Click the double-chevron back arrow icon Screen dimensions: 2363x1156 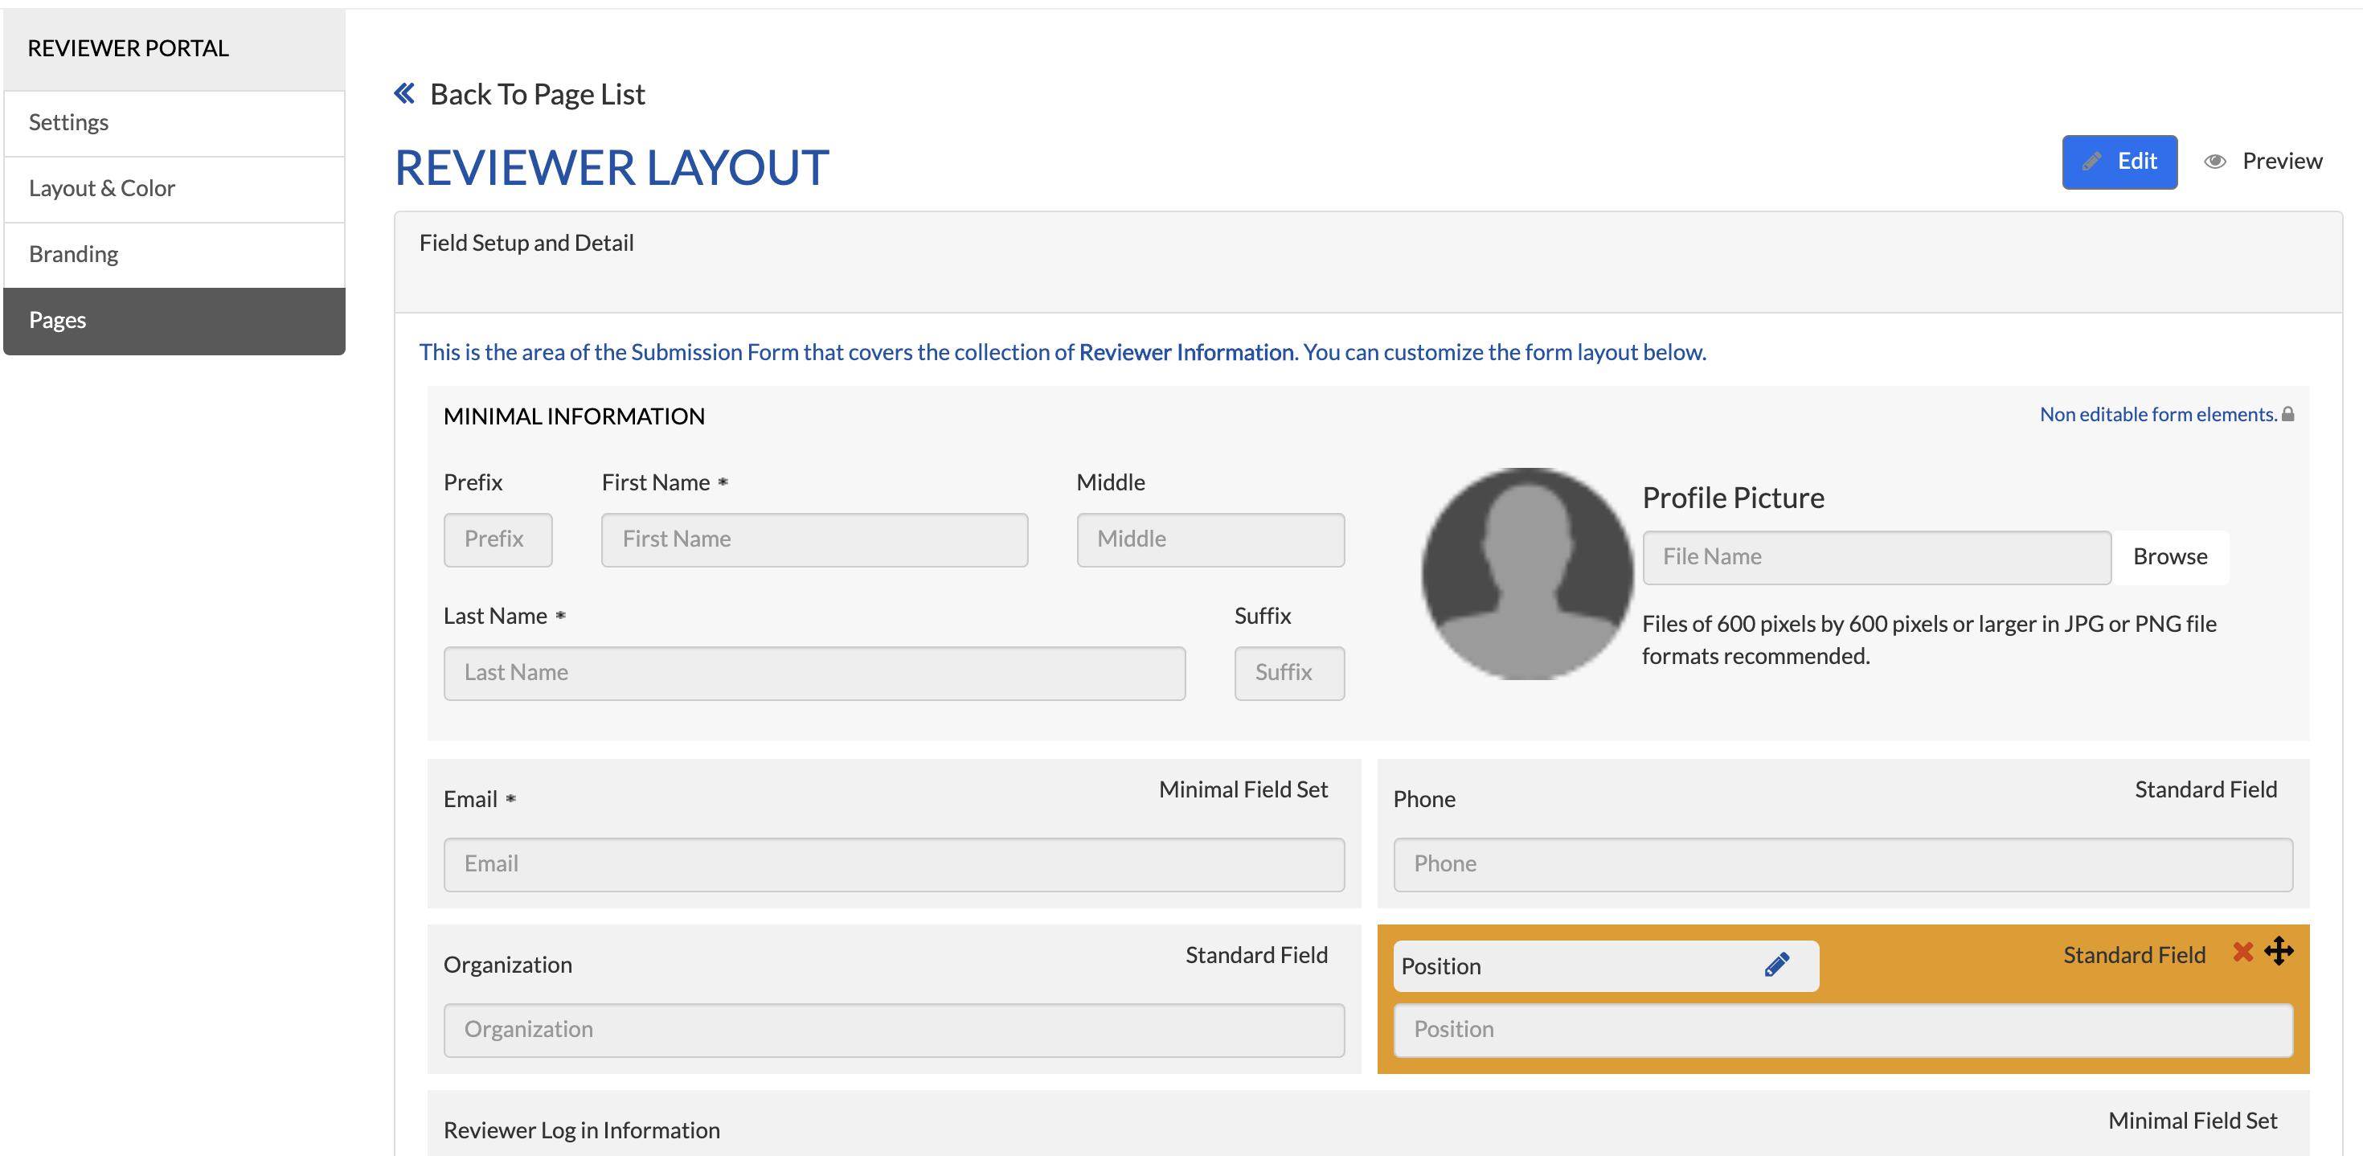(x=404, y=93)
